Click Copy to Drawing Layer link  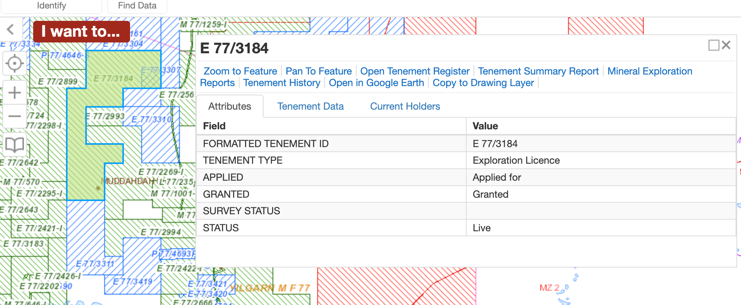(x=483, y=83)
